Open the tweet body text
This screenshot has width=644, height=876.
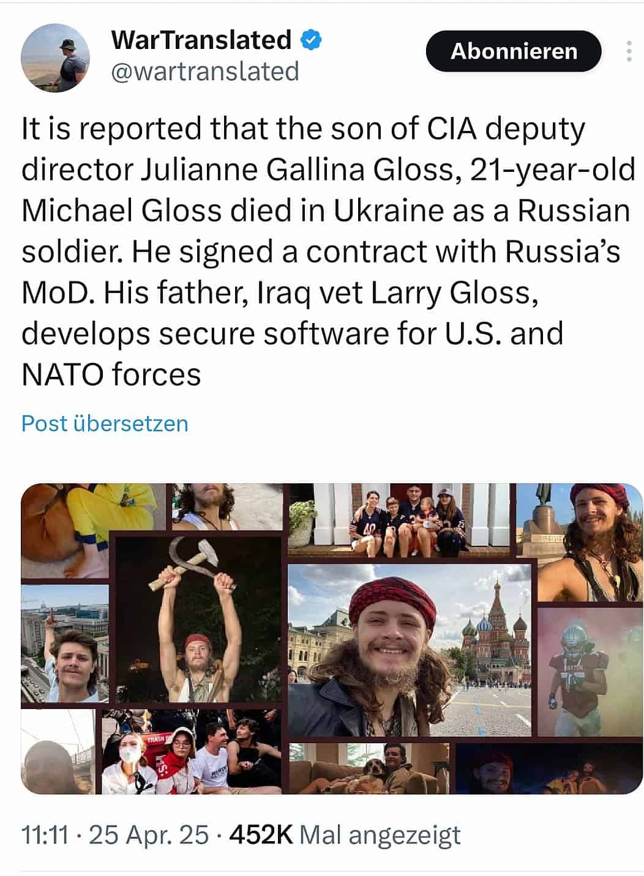pyautogui.click(x=328, y=251)
